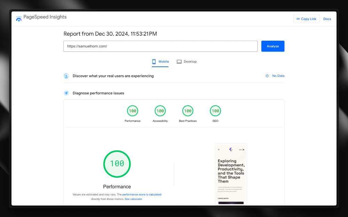This screenshot has height=217, width=348.
Task: Click the blue Analyze button
Action: click(x=273, y=46)
